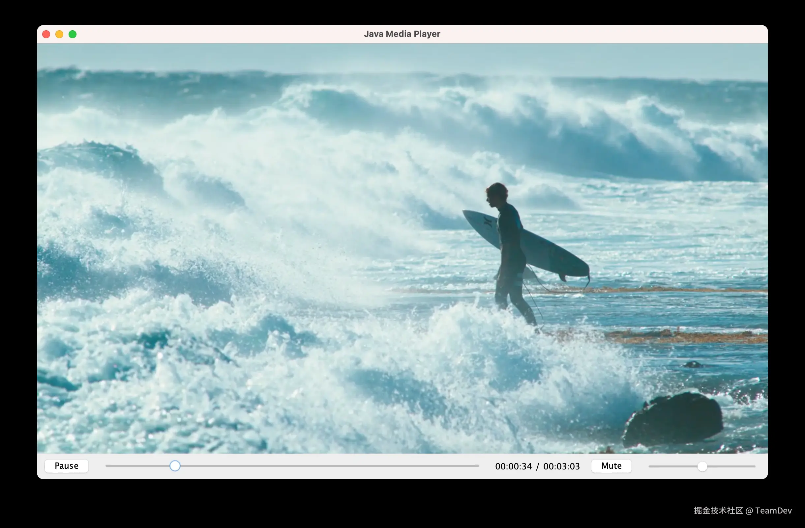Click the Java Media Player title text
805x528 pixels.
402,34
